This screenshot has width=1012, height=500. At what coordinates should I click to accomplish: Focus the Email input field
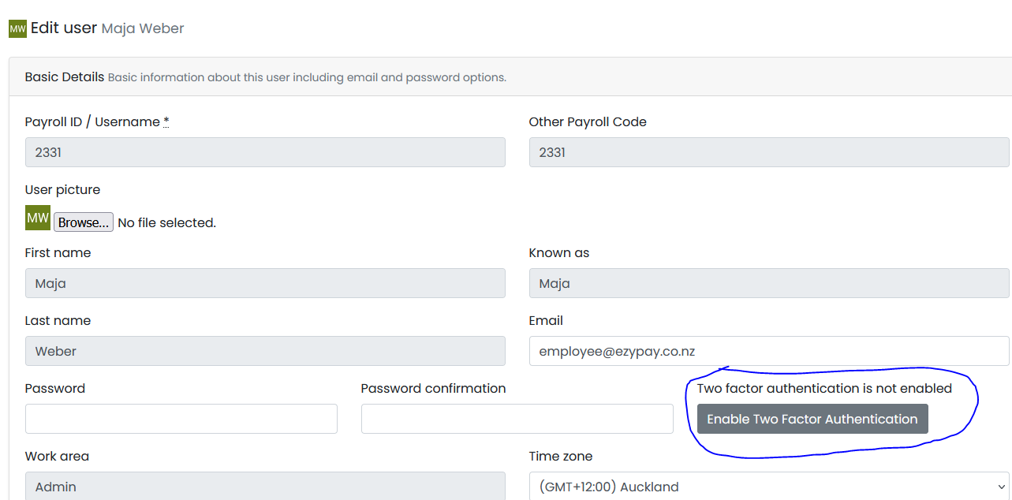point(768,351)
